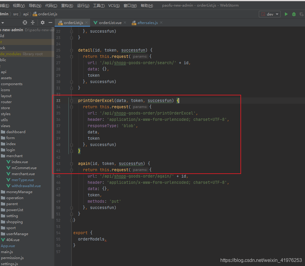The height and width of the screenshot is (266, 305).
Task: Open the 视图(V) menu
Action: [x=19, y=5]
